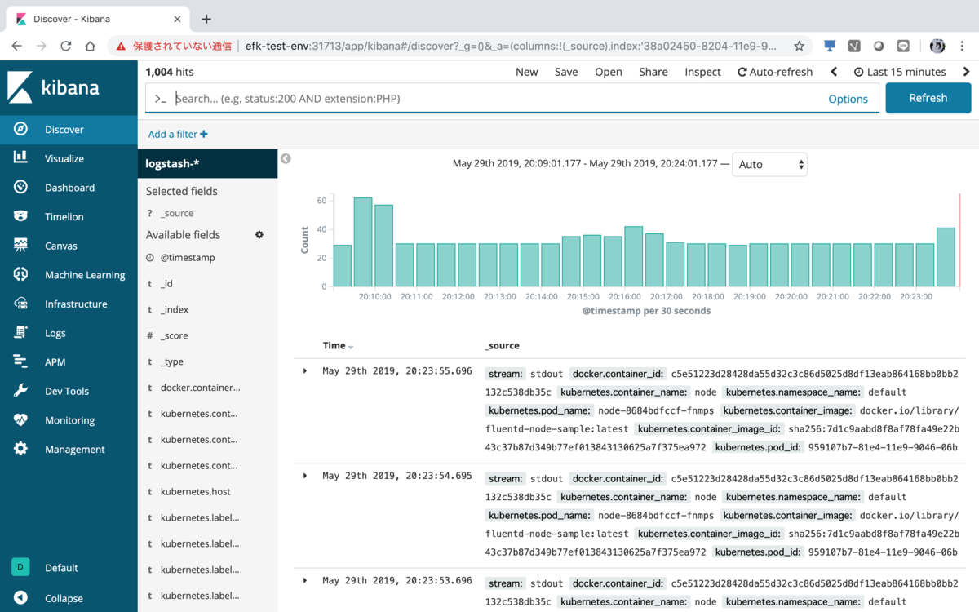Open the Canvas sidebar icon
The height and width of the screenshot is (612, 979).
pyautogui.click(x=21, y=246)
